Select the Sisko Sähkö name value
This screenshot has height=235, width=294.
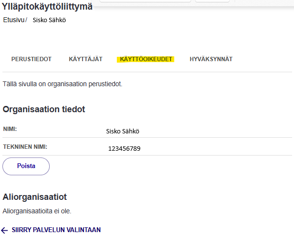point(123,131)
